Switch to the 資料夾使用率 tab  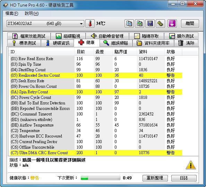(153, 43)
